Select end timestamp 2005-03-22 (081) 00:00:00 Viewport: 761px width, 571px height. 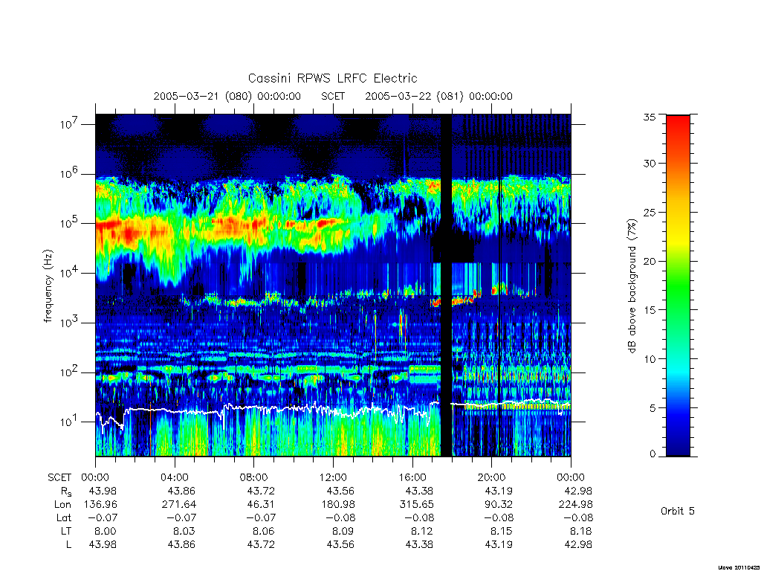coord(438,96)
